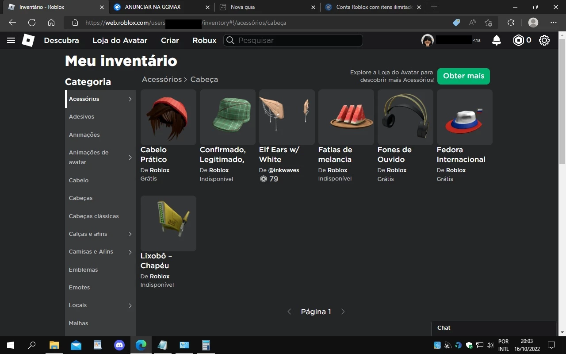Open the Robux menu item
This screenshot has width=566, height=354.
(x=204, y=40)
